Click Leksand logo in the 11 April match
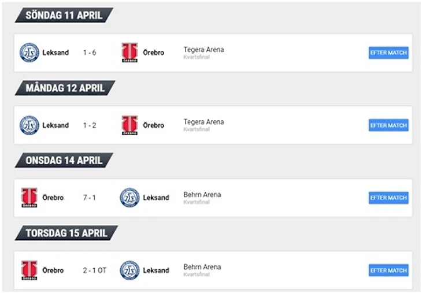This screenshot has height=293, width=422. (x=29, y=53)
